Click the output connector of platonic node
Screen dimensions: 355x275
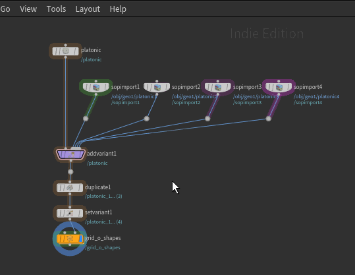click(65, 57)
